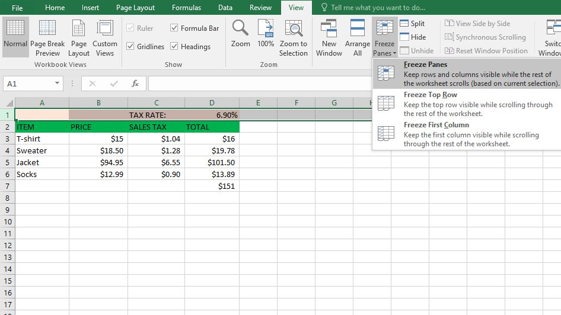Image resolution: width=561 pixels, height=315 pixels.
Task: Set zoom to 100%
Action: pyautogui.click(x=266, y=34)
